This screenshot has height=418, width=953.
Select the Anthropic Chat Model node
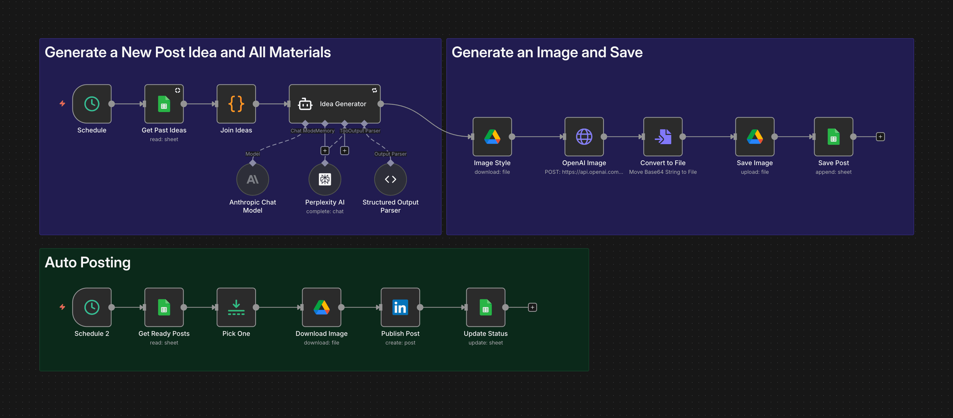pos(253,179)
